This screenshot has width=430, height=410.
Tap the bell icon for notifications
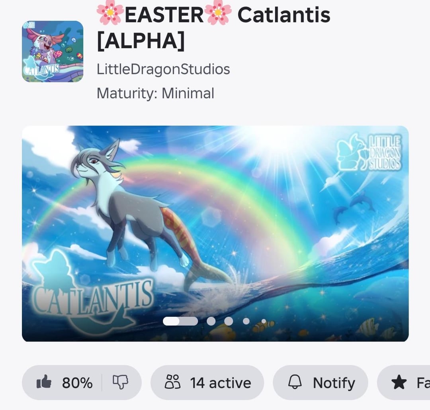click(295, 382)
